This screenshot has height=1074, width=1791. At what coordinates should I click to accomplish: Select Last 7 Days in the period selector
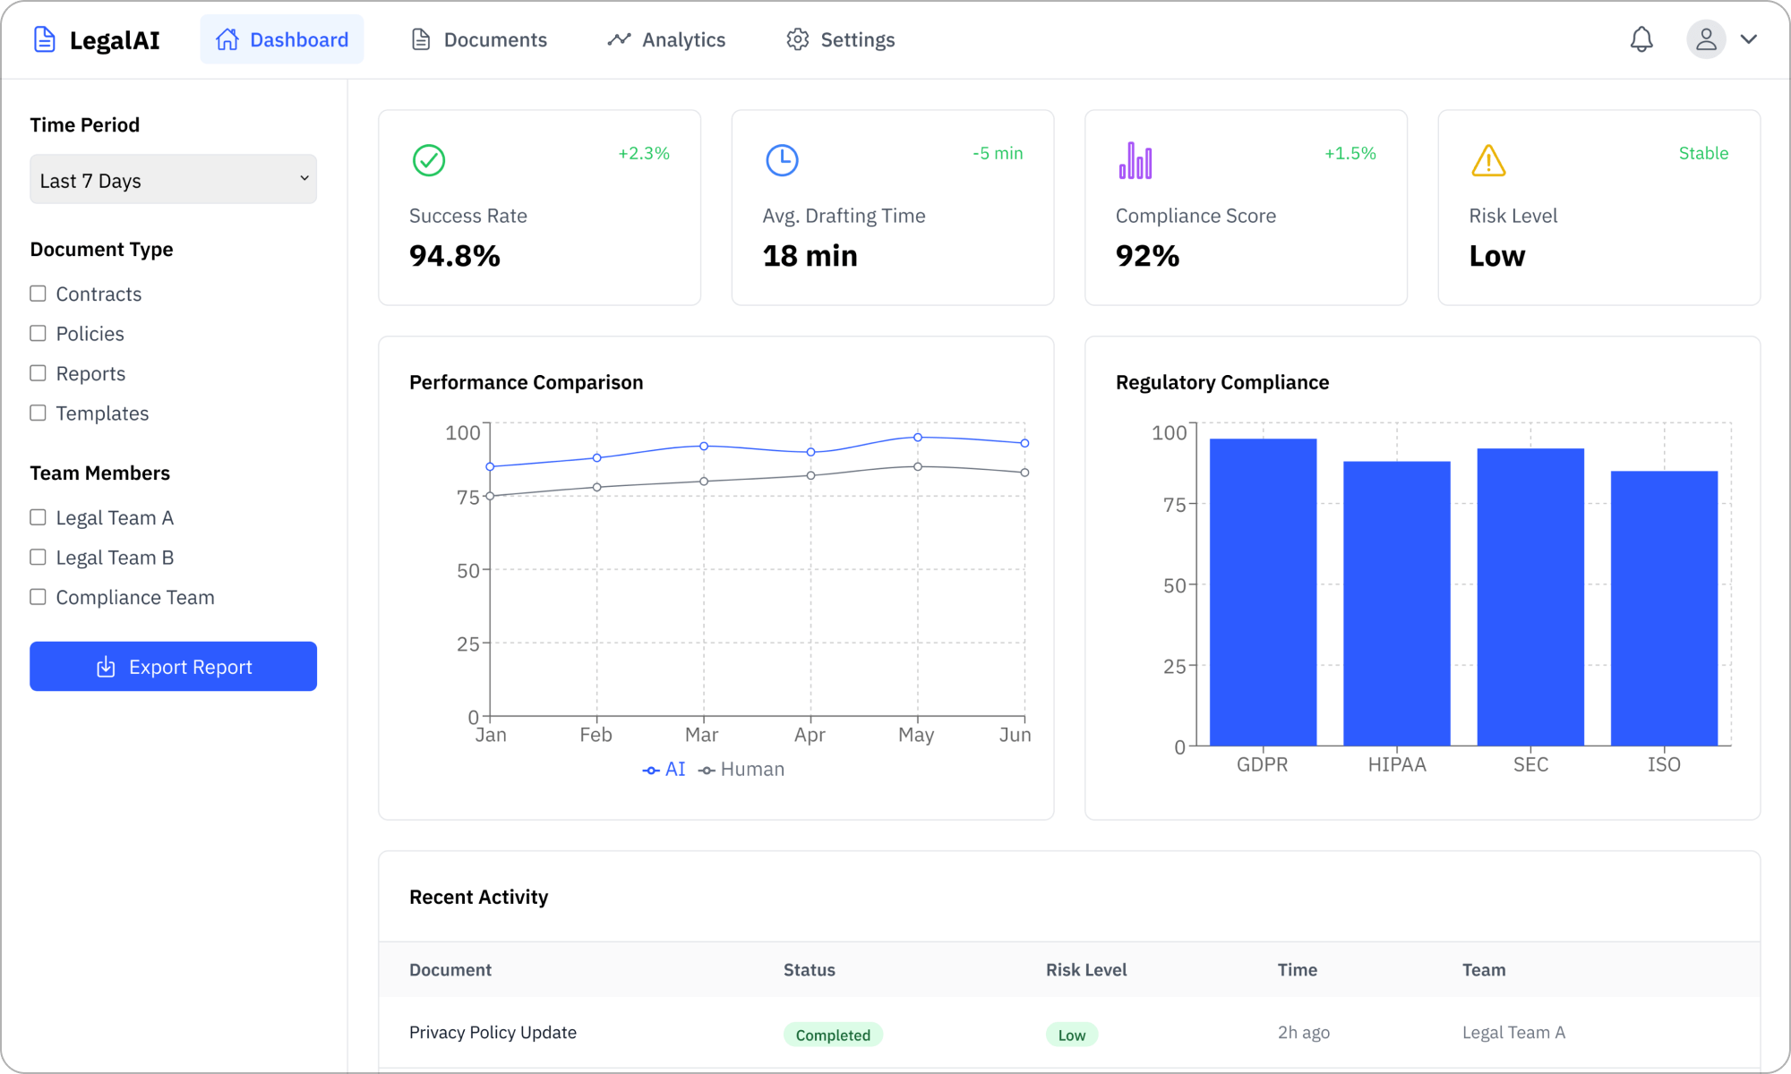[173, 179]
